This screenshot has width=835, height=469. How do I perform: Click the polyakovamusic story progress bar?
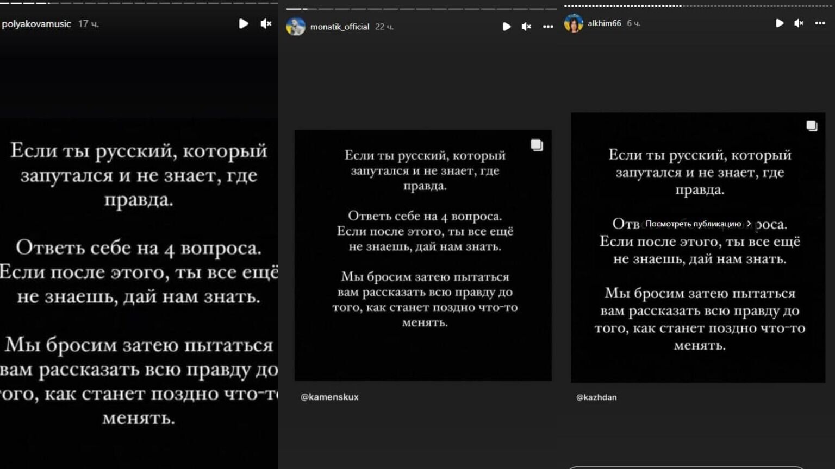(139, 3)
